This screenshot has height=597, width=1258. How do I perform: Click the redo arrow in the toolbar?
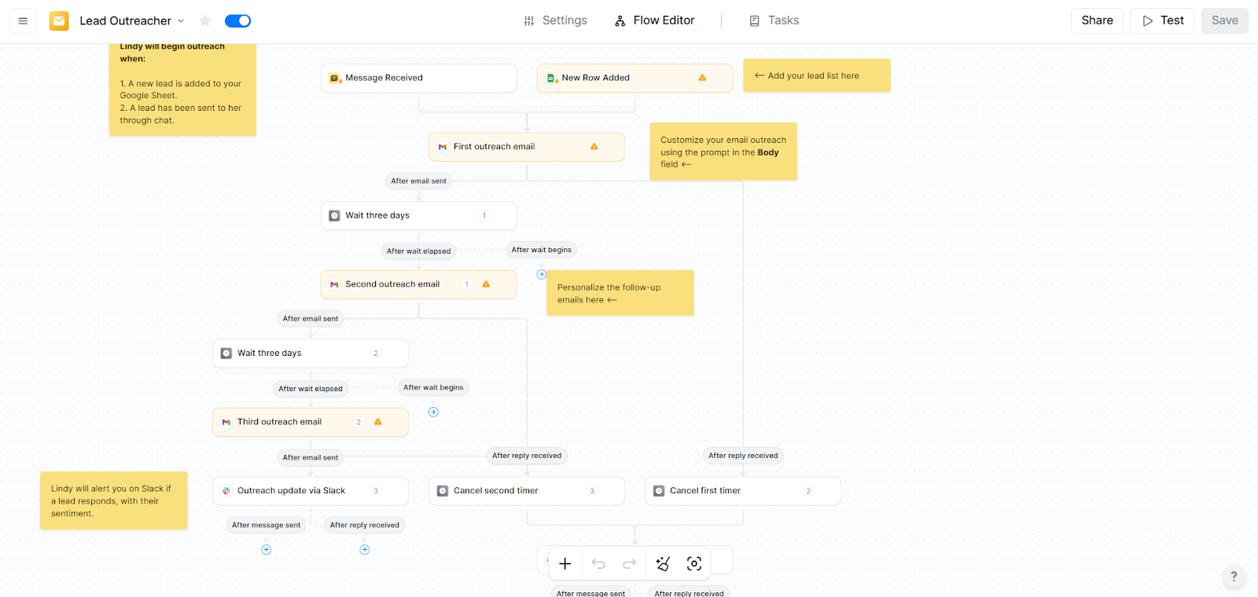(x=629, y=563)
